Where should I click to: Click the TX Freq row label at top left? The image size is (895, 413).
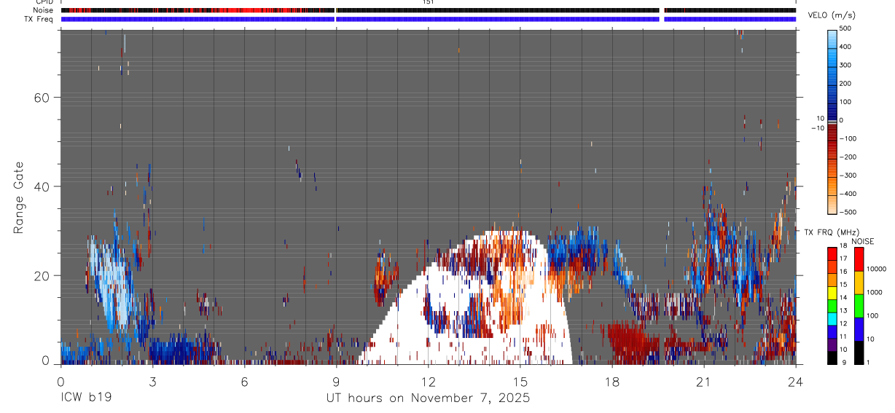click(x=39, y=19)
